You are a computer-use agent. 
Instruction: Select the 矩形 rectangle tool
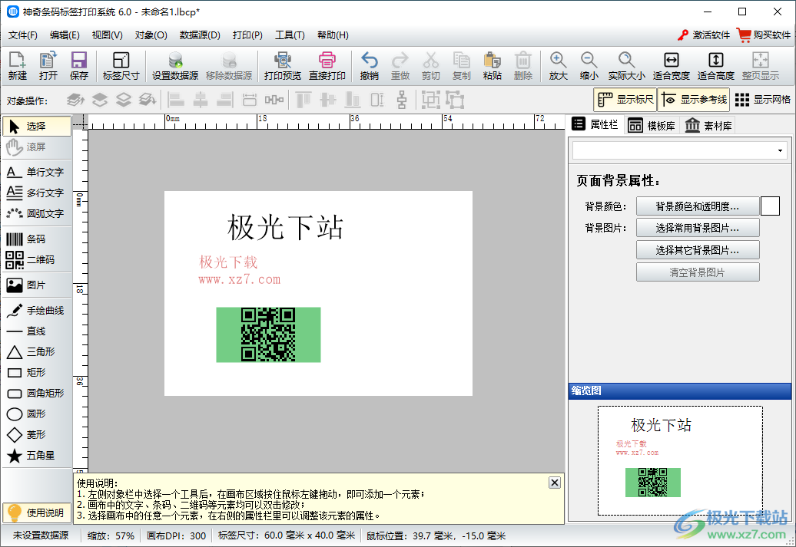(37, 373)
